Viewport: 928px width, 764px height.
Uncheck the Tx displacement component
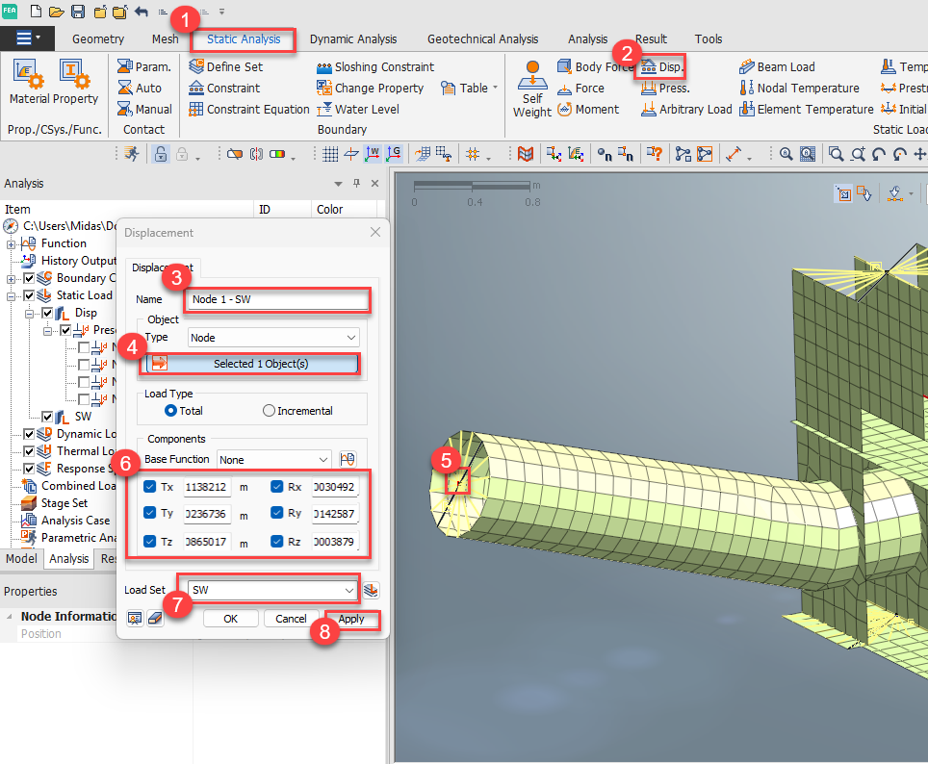[147, 486]
